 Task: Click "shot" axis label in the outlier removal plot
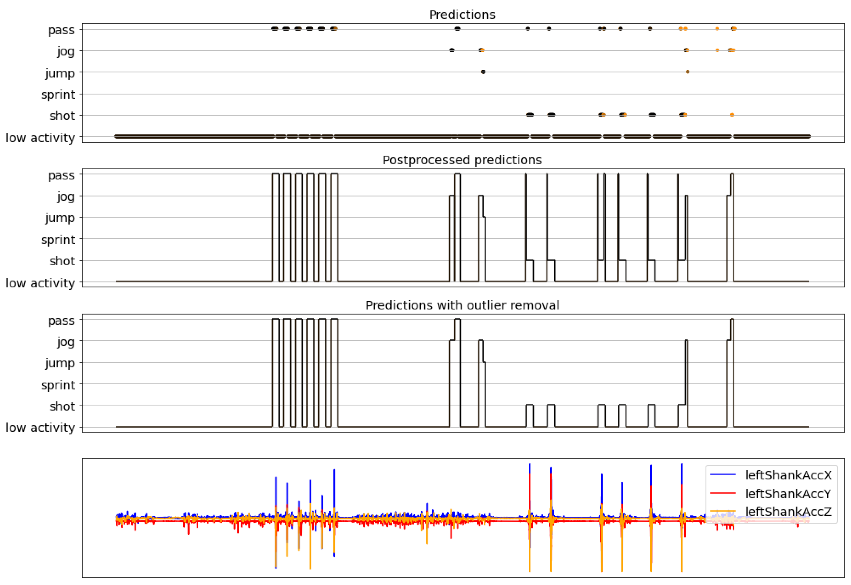pos(62,406)
